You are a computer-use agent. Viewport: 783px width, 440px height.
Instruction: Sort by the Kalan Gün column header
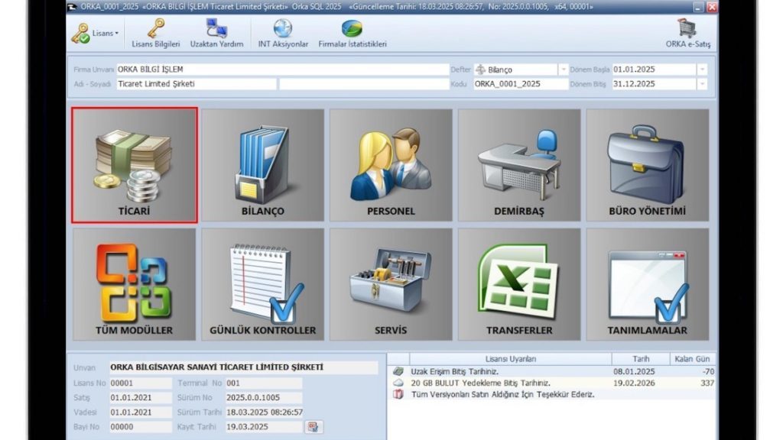coord(692,359)
